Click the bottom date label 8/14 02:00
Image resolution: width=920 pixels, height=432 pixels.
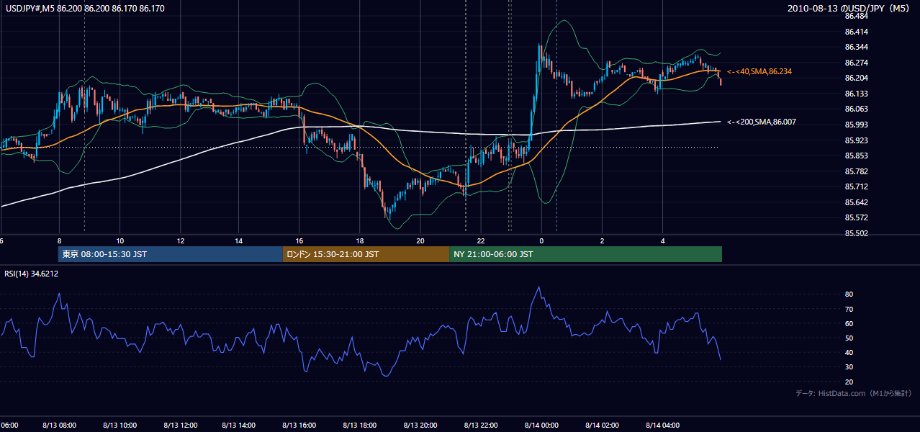[x=601, y=425]
